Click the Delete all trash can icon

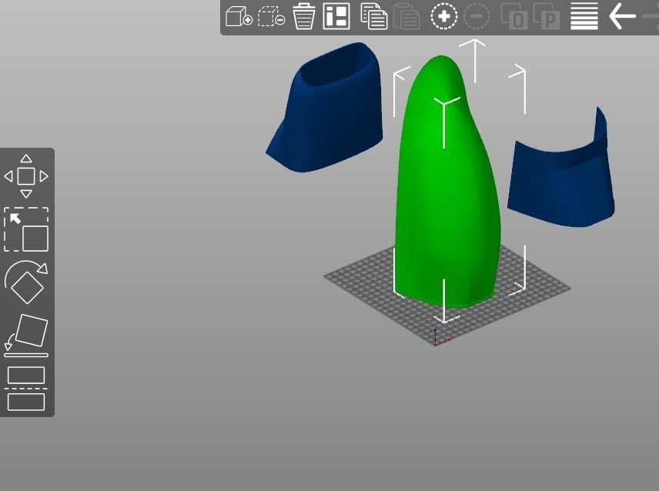point(303,16)
